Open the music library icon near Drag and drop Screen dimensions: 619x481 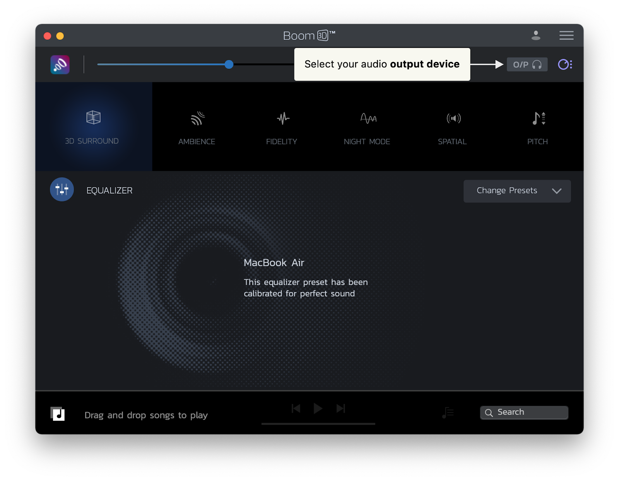click(x=58, y=414)
